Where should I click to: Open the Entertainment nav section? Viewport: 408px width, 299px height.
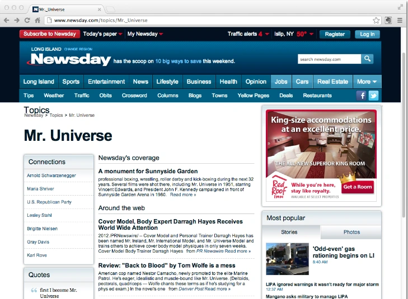(106, 82)
